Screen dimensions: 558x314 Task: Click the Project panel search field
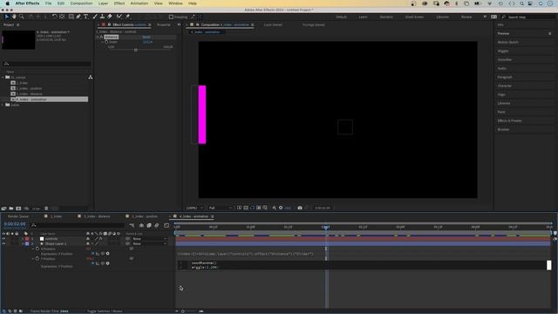coord(46,64)
